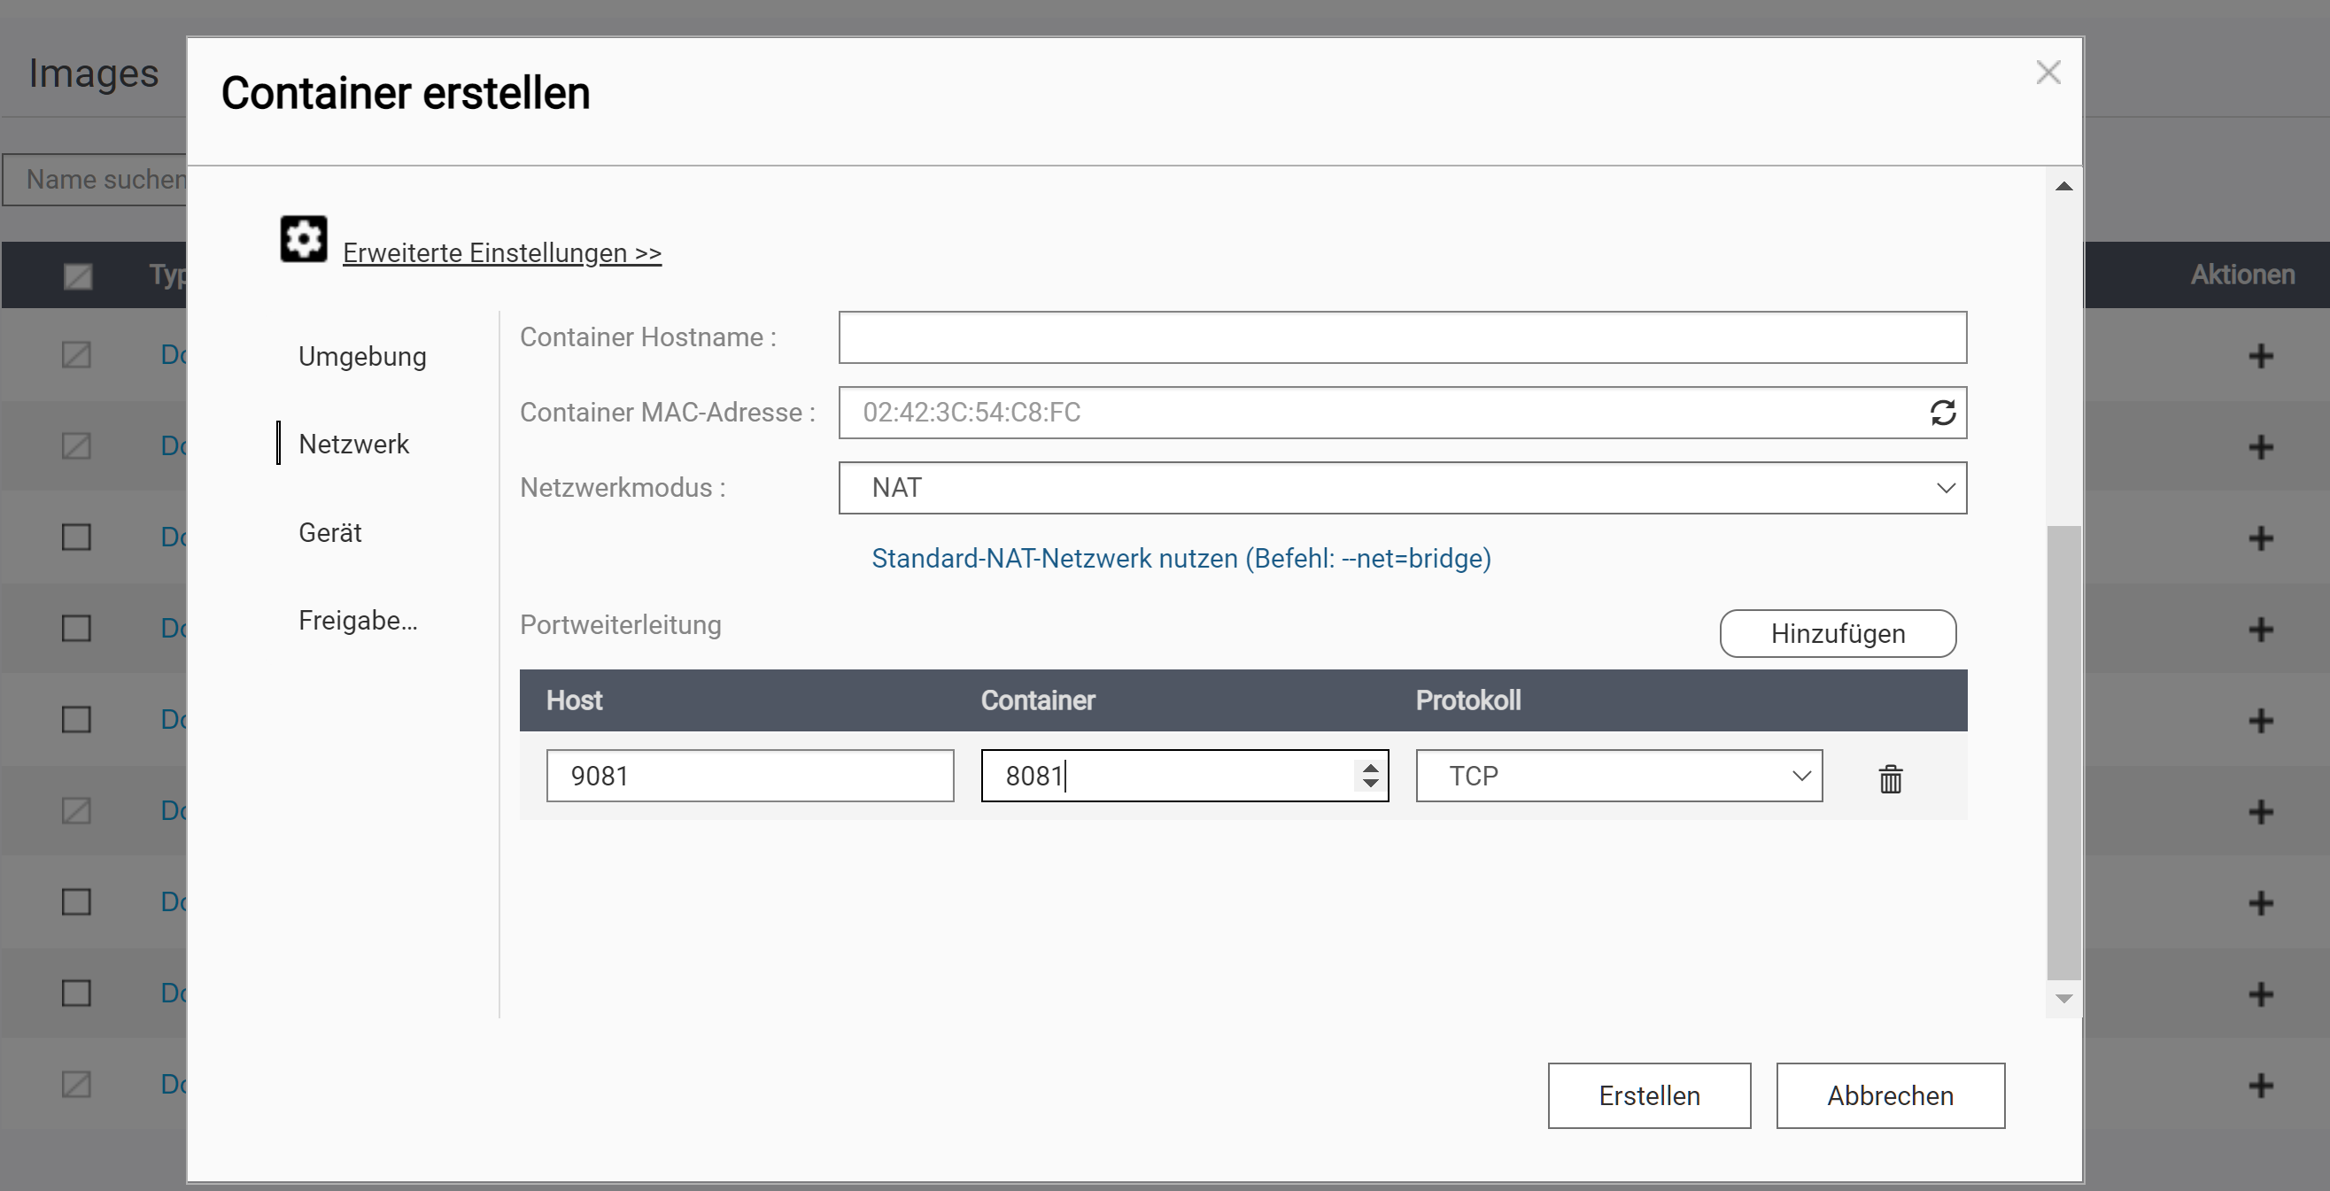Switch to the Gerät tab
Image resolution: width=2330 pixels, height=1191 pixels.
pos(330,533)
